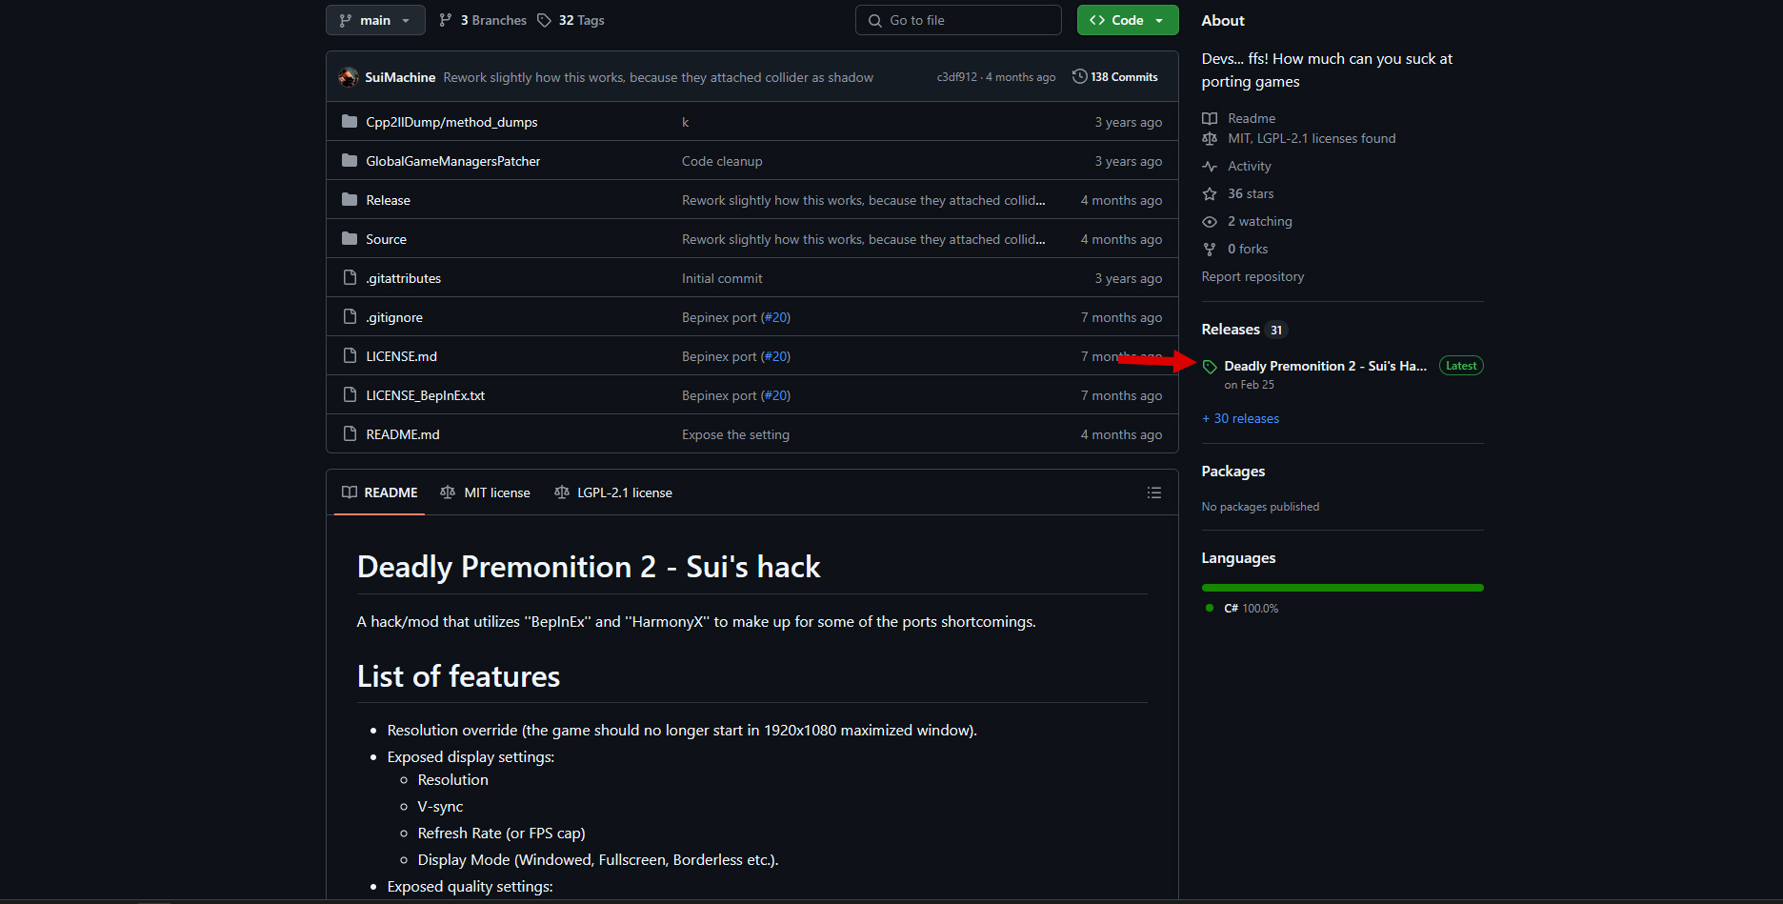This screenshot has width=1783, height=904.
Task: Click the latest release tag icon
Action: click(1210, 367)
